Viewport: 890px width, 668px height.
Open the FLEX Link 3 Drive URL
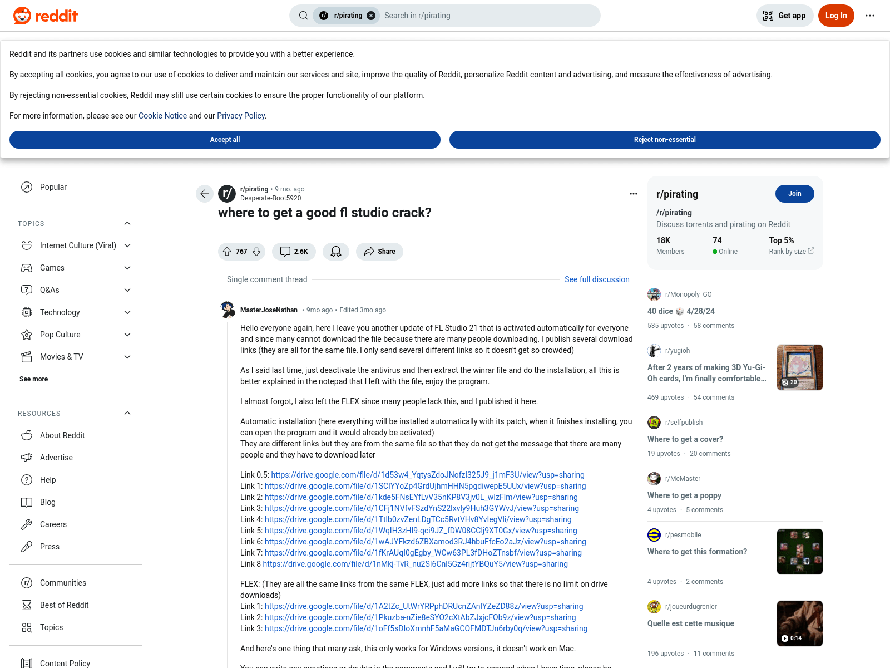click(426, 628)
